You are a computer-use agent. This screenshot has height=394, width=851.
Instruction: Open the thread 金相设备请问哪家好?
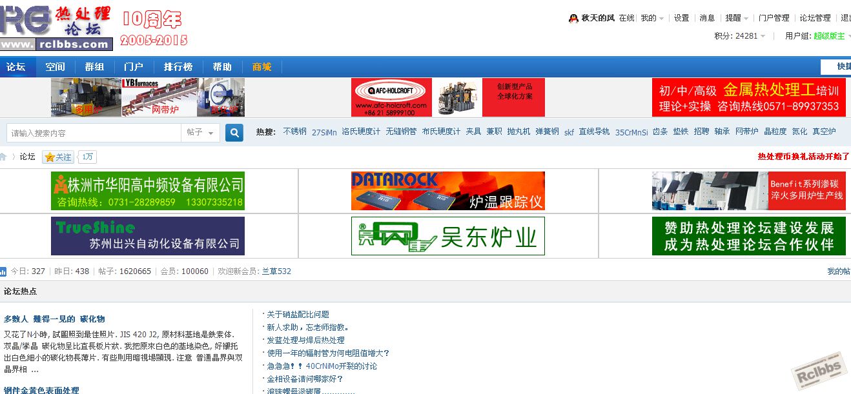tap(305, 379)
